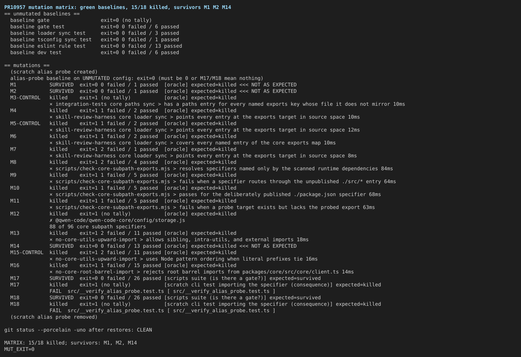Select the M15-CONTROL label
This screenshot has height=357, width=521.
pos(27,252)
